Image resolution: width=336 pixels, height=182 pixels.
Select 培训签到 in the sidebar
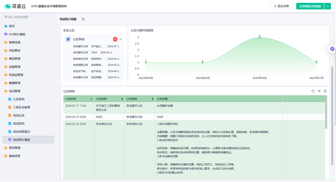[x=19, y=123]
